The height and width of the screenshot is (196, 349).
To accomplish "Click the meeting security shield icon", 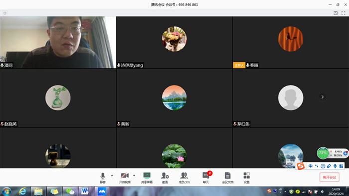I will pos(5,13).
